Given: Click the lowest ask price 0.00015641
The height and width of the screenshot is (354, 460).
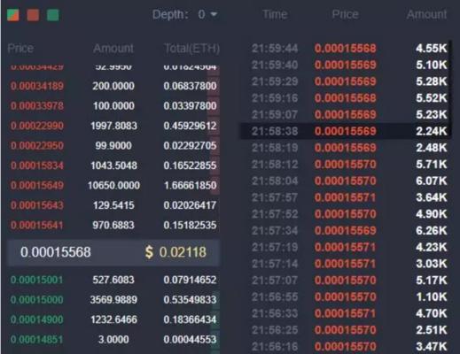Looking at the screenshot, I should [37, 226].
